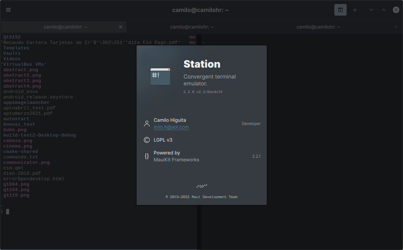
Task: Click 'VirtualBox VMs' in terminal listing
Action: tap(24, 64)
